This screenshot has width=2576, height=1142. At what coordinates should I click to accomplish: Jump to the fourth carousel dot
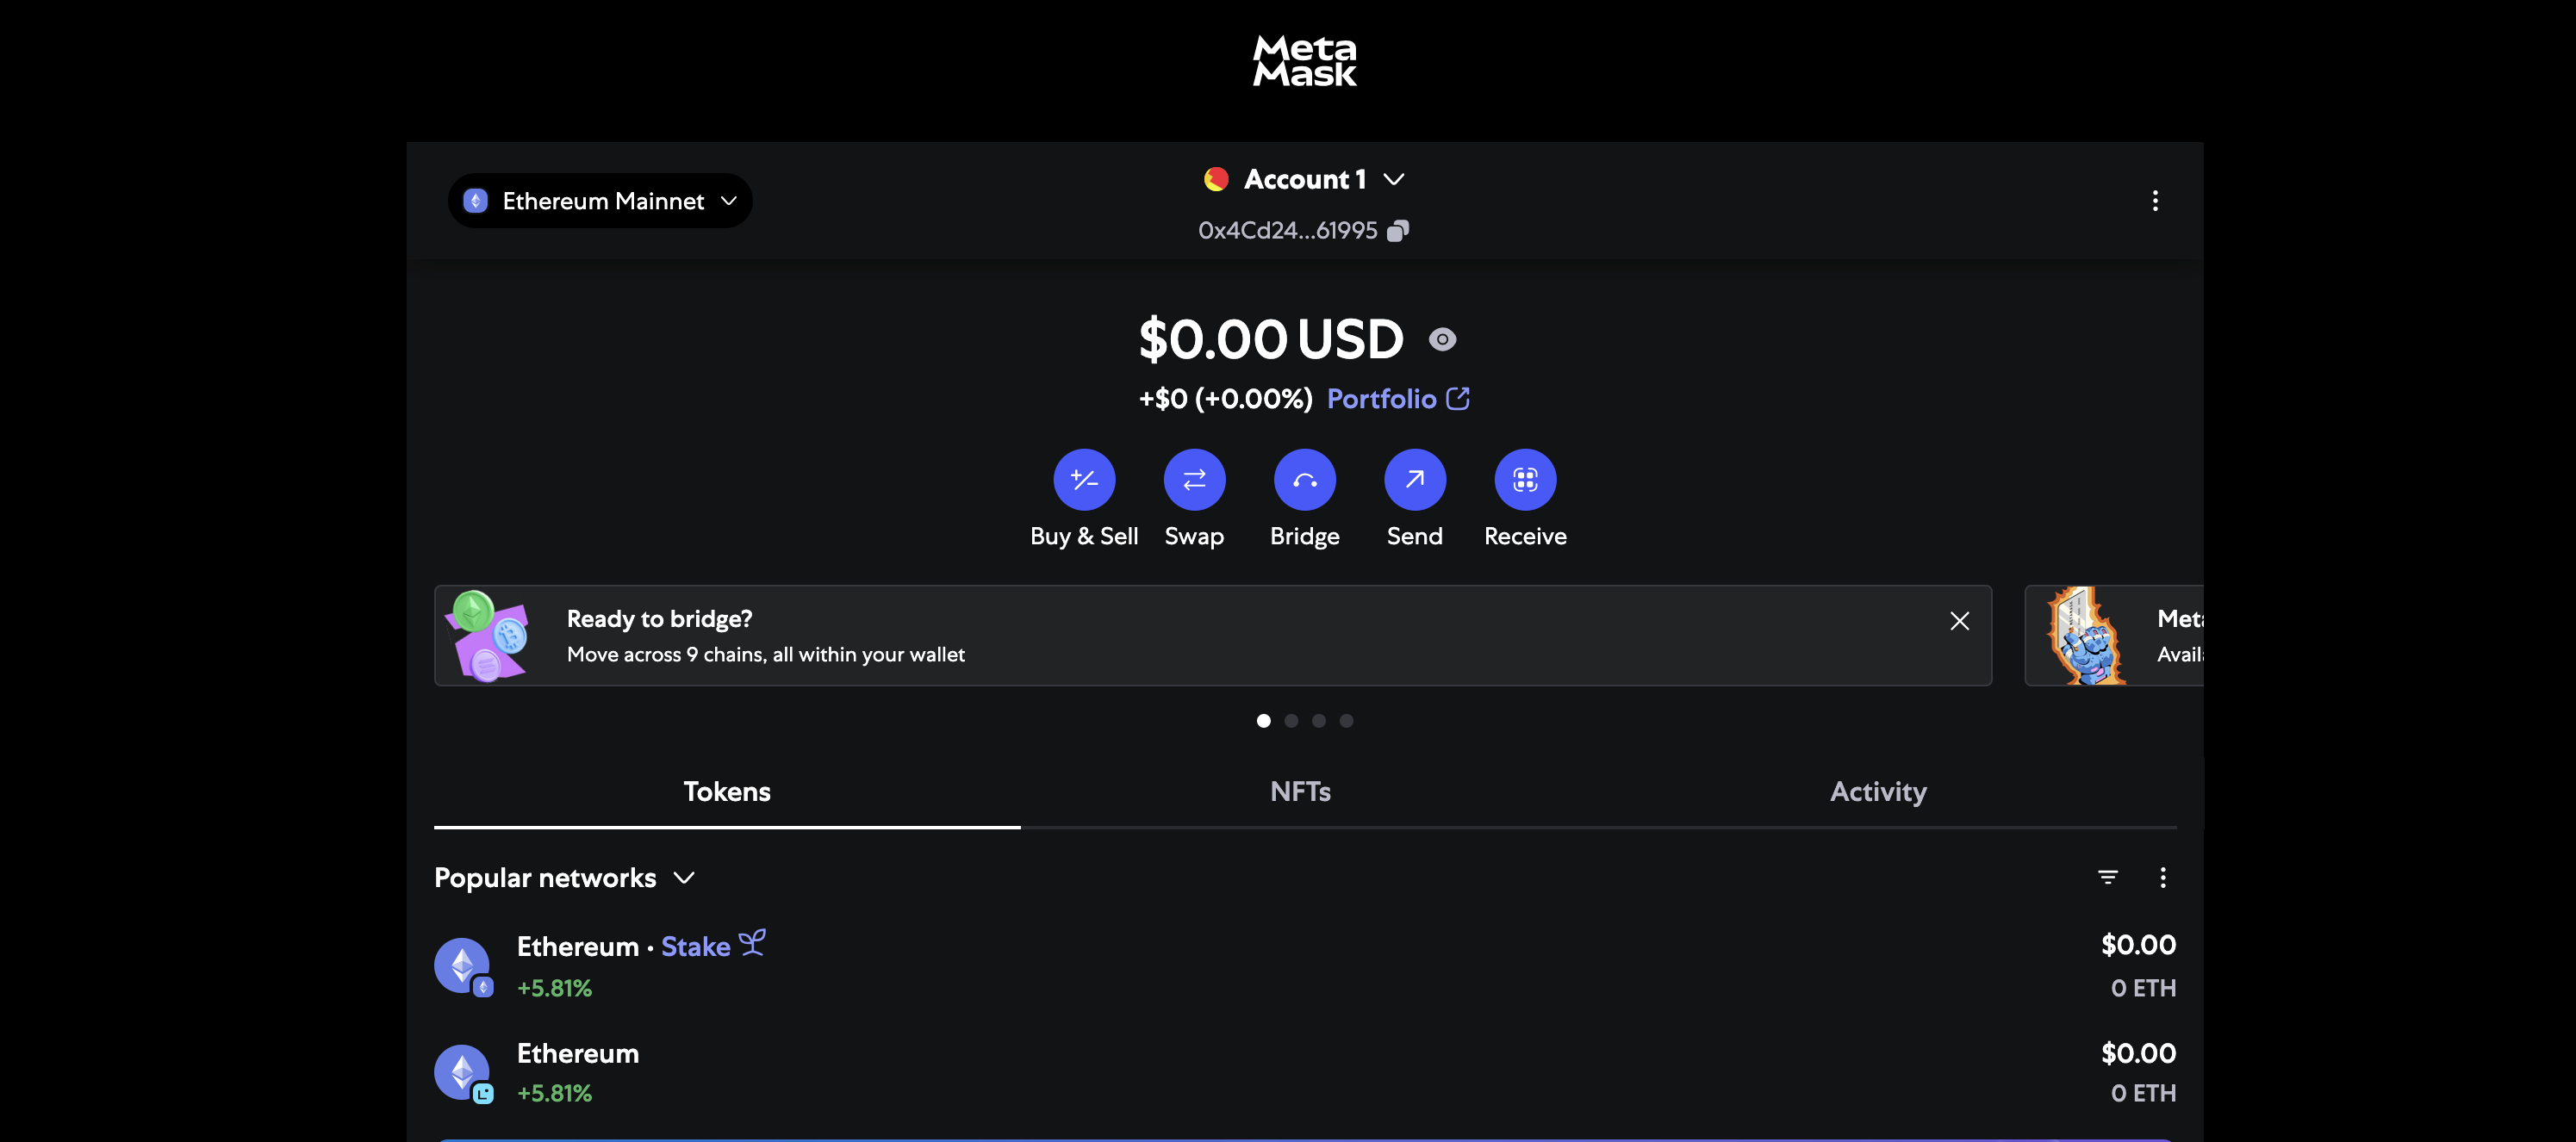pyautogui.click(x=1346, y=721)
